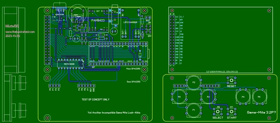Click the BAT ON/OFF slide switch
280x123 pixels.
(x=149, y=28)
